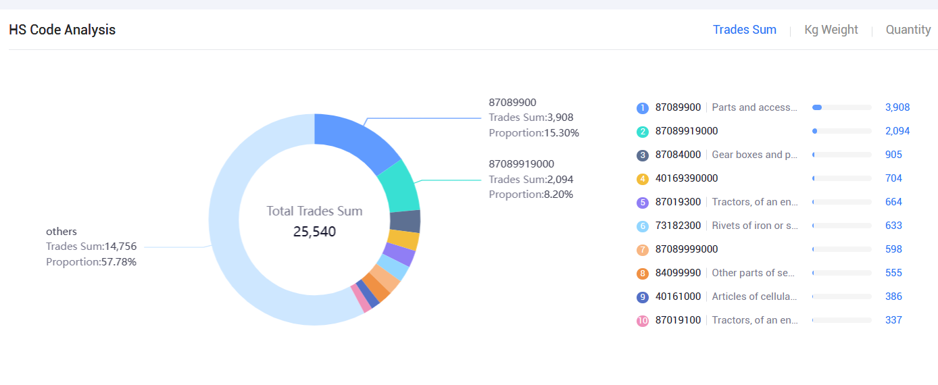This screenshot has width=938, height=385.
Task: Click the Total Trades Sum 25,540 center
Action: click(x=314, y=222)
